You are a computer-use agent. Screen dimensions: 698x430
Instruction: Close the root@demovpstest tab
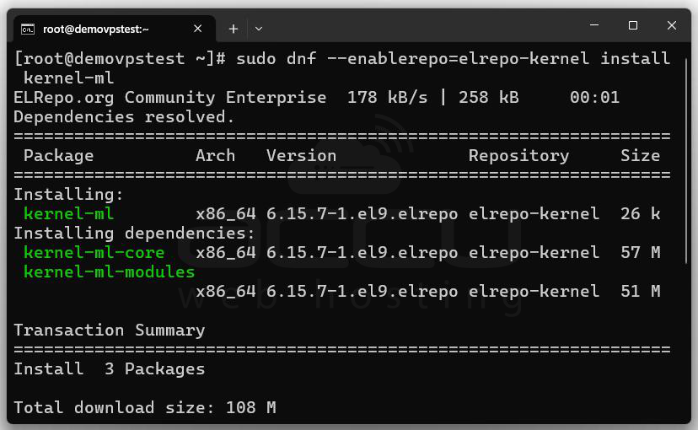click(198, 29)
